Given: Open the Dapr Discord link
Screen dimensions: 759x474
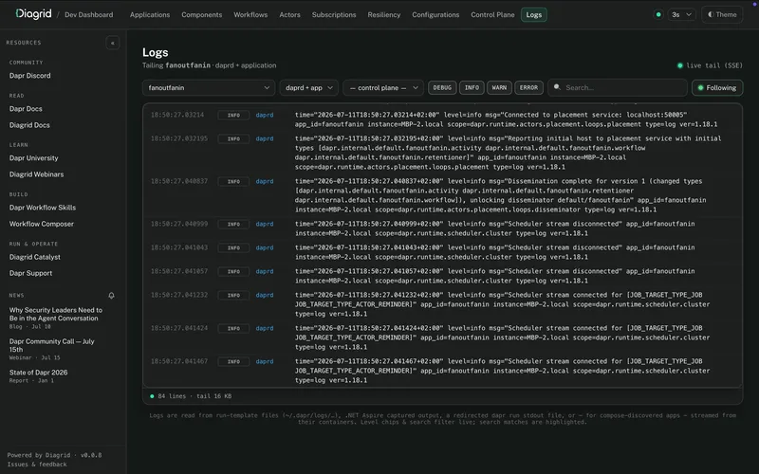Looking at the screenshot, I should (x=30, y=76).
